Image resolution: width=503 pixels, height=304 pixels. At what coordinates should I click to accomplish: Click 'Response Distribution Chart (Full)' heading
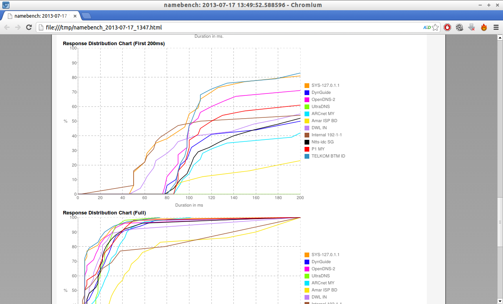pyautogui.click(x=105, y=212)
